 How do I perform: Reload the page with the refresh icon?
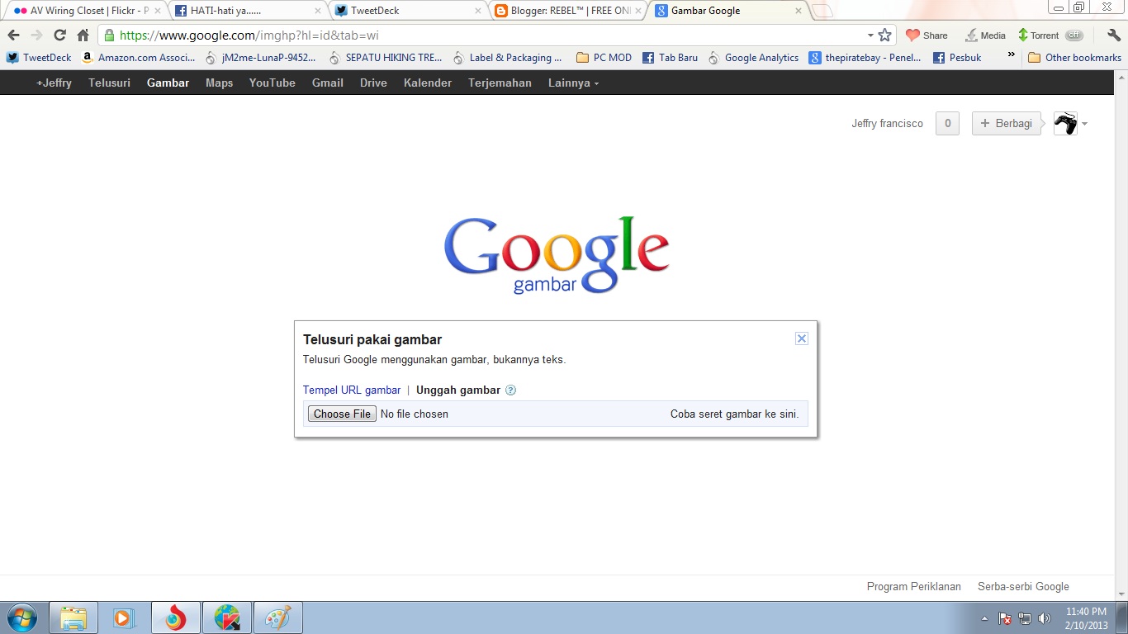[59, 35]
